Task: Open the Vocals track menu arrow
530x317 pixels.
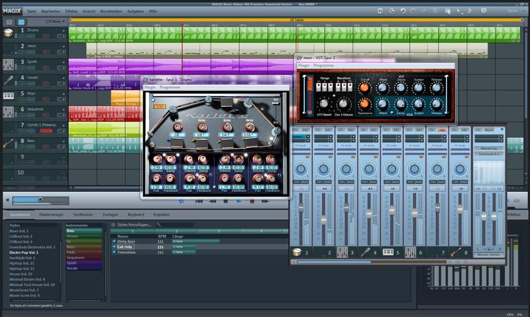Action: pyautogui.click(x=63, y=78)
